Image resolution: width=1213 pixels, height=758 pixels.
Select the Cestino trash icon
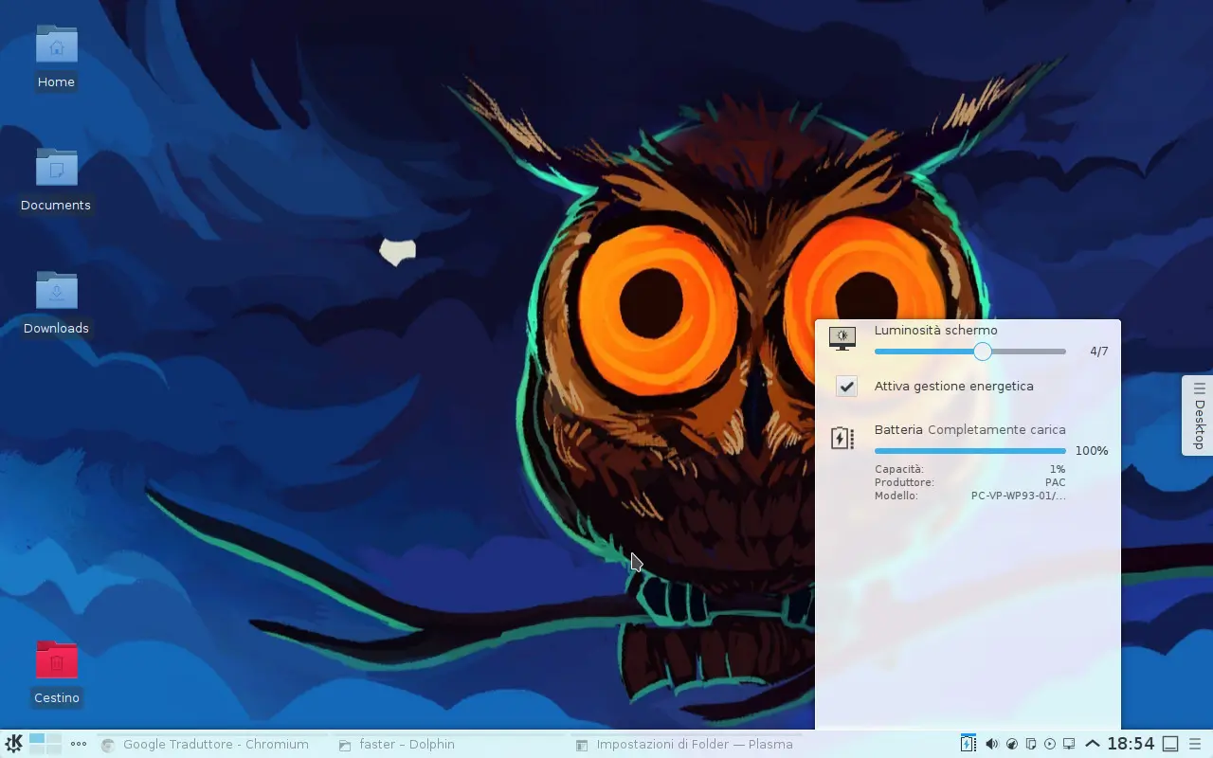[x=57, y=673]
